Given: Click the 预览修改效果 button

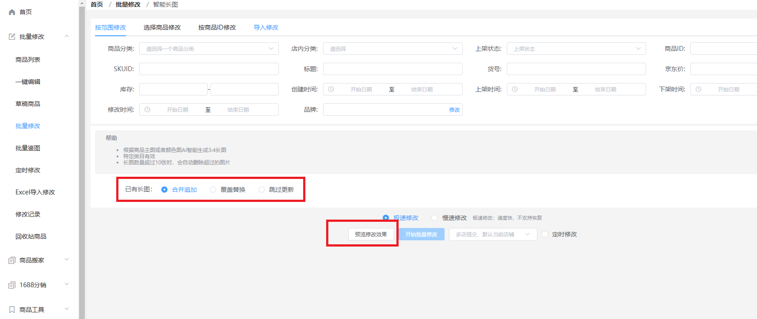Looking at the screenshot, I should [x=371, y=234].
